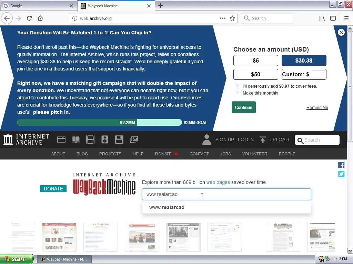Click the Custom donation amount field

click(x=318, y=74)
